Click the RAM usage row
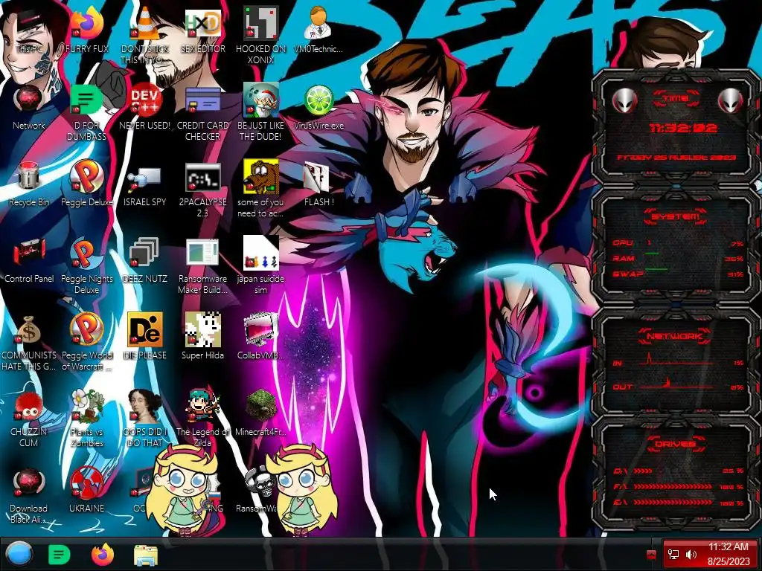 click(677, 258)
